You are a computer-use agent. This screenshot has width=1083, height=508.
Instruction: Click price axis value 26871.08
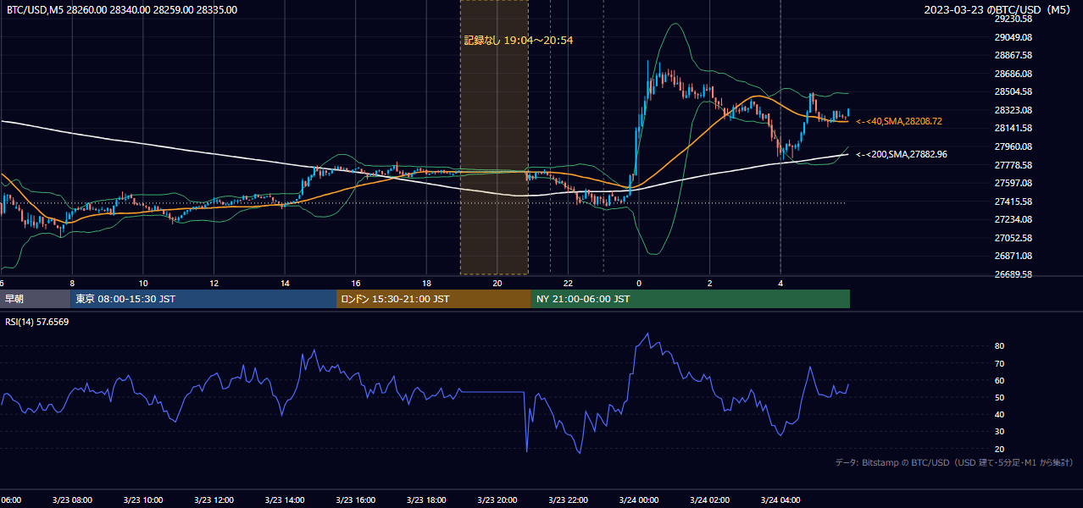pyautogui.click(x=1013, y=256)
